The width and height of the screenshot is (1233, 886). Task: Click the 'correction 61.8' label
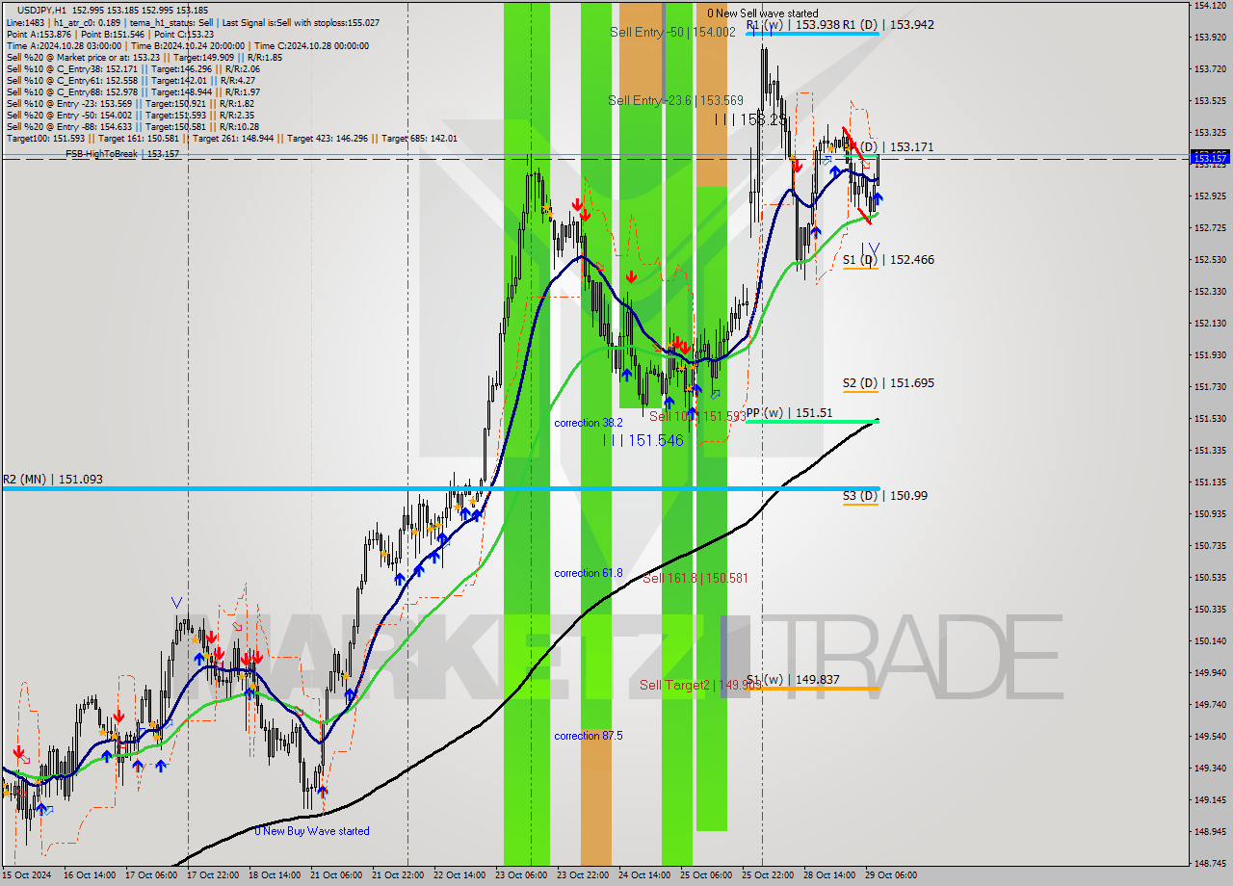point(589,573)
